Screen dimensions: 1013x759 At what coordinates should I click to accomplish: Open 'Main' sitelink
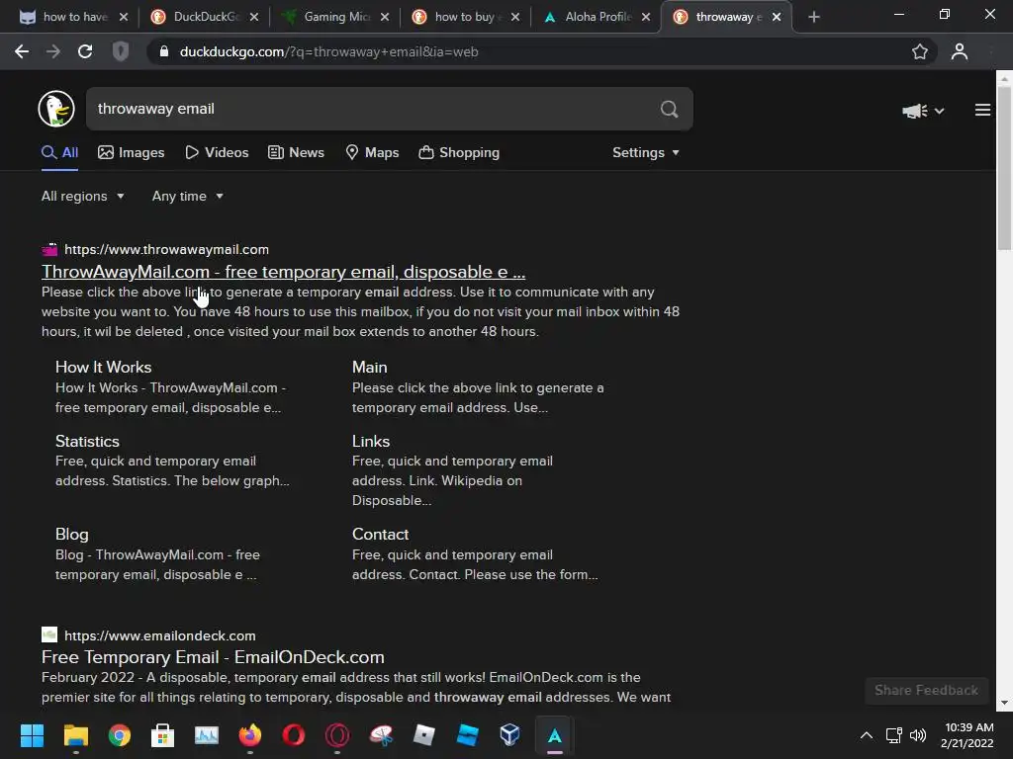point(370,368)
